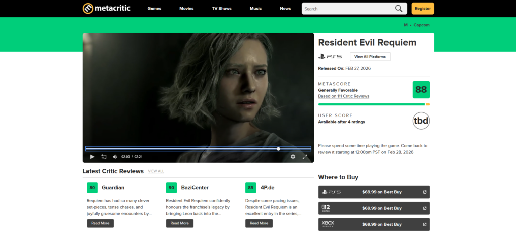Open Based on 111 Critic Reviews link
Image resolution: width=516 pixels, height=233 pixels.
click(344, 96)
